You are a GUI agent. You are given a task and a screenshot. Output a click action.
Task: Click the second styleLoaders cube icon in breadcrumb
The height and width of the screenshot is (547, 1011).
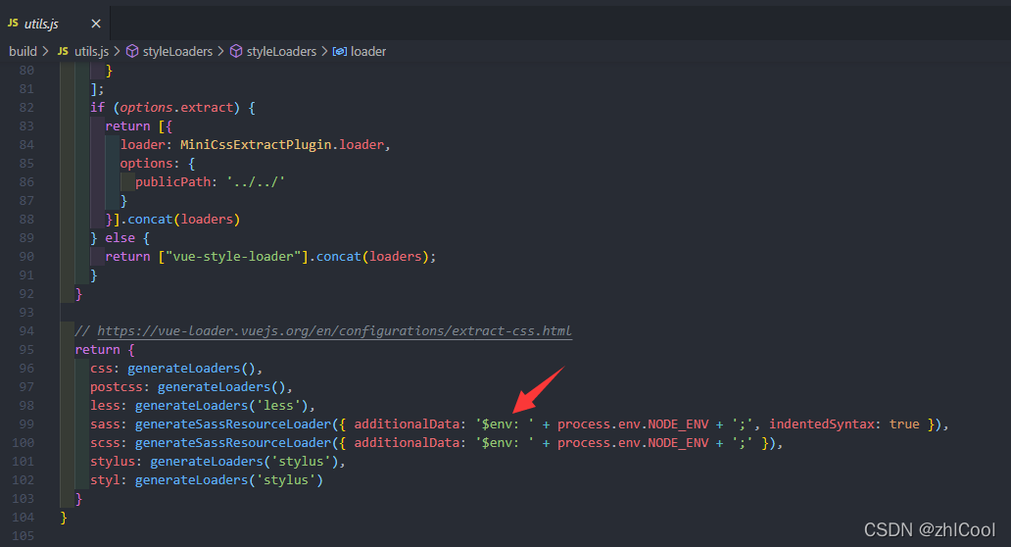[235, 51]
